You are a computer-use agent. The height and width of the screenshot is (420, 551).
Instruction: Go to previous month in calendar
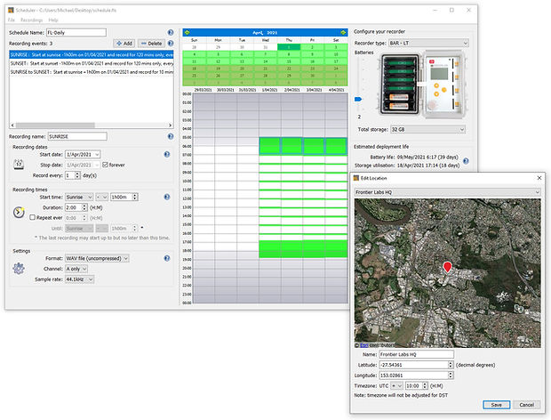187,32
